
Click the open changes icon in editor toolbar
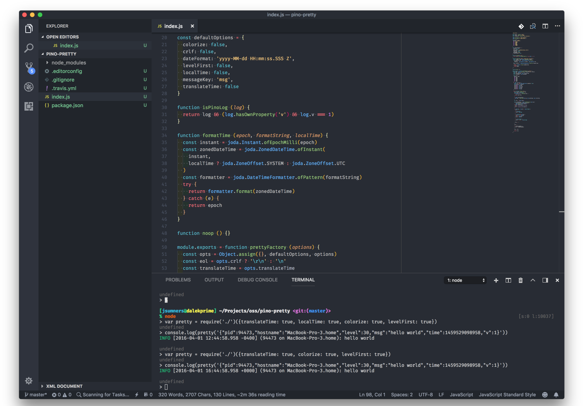[533, 26]
